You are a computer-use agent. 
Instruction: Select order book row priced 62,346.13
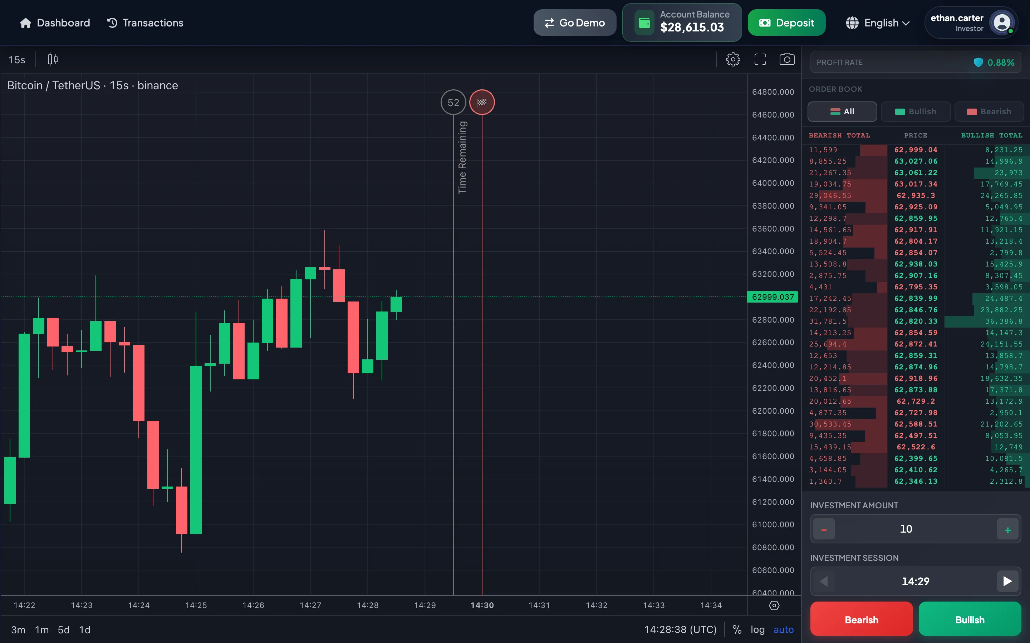coord(916,482)
